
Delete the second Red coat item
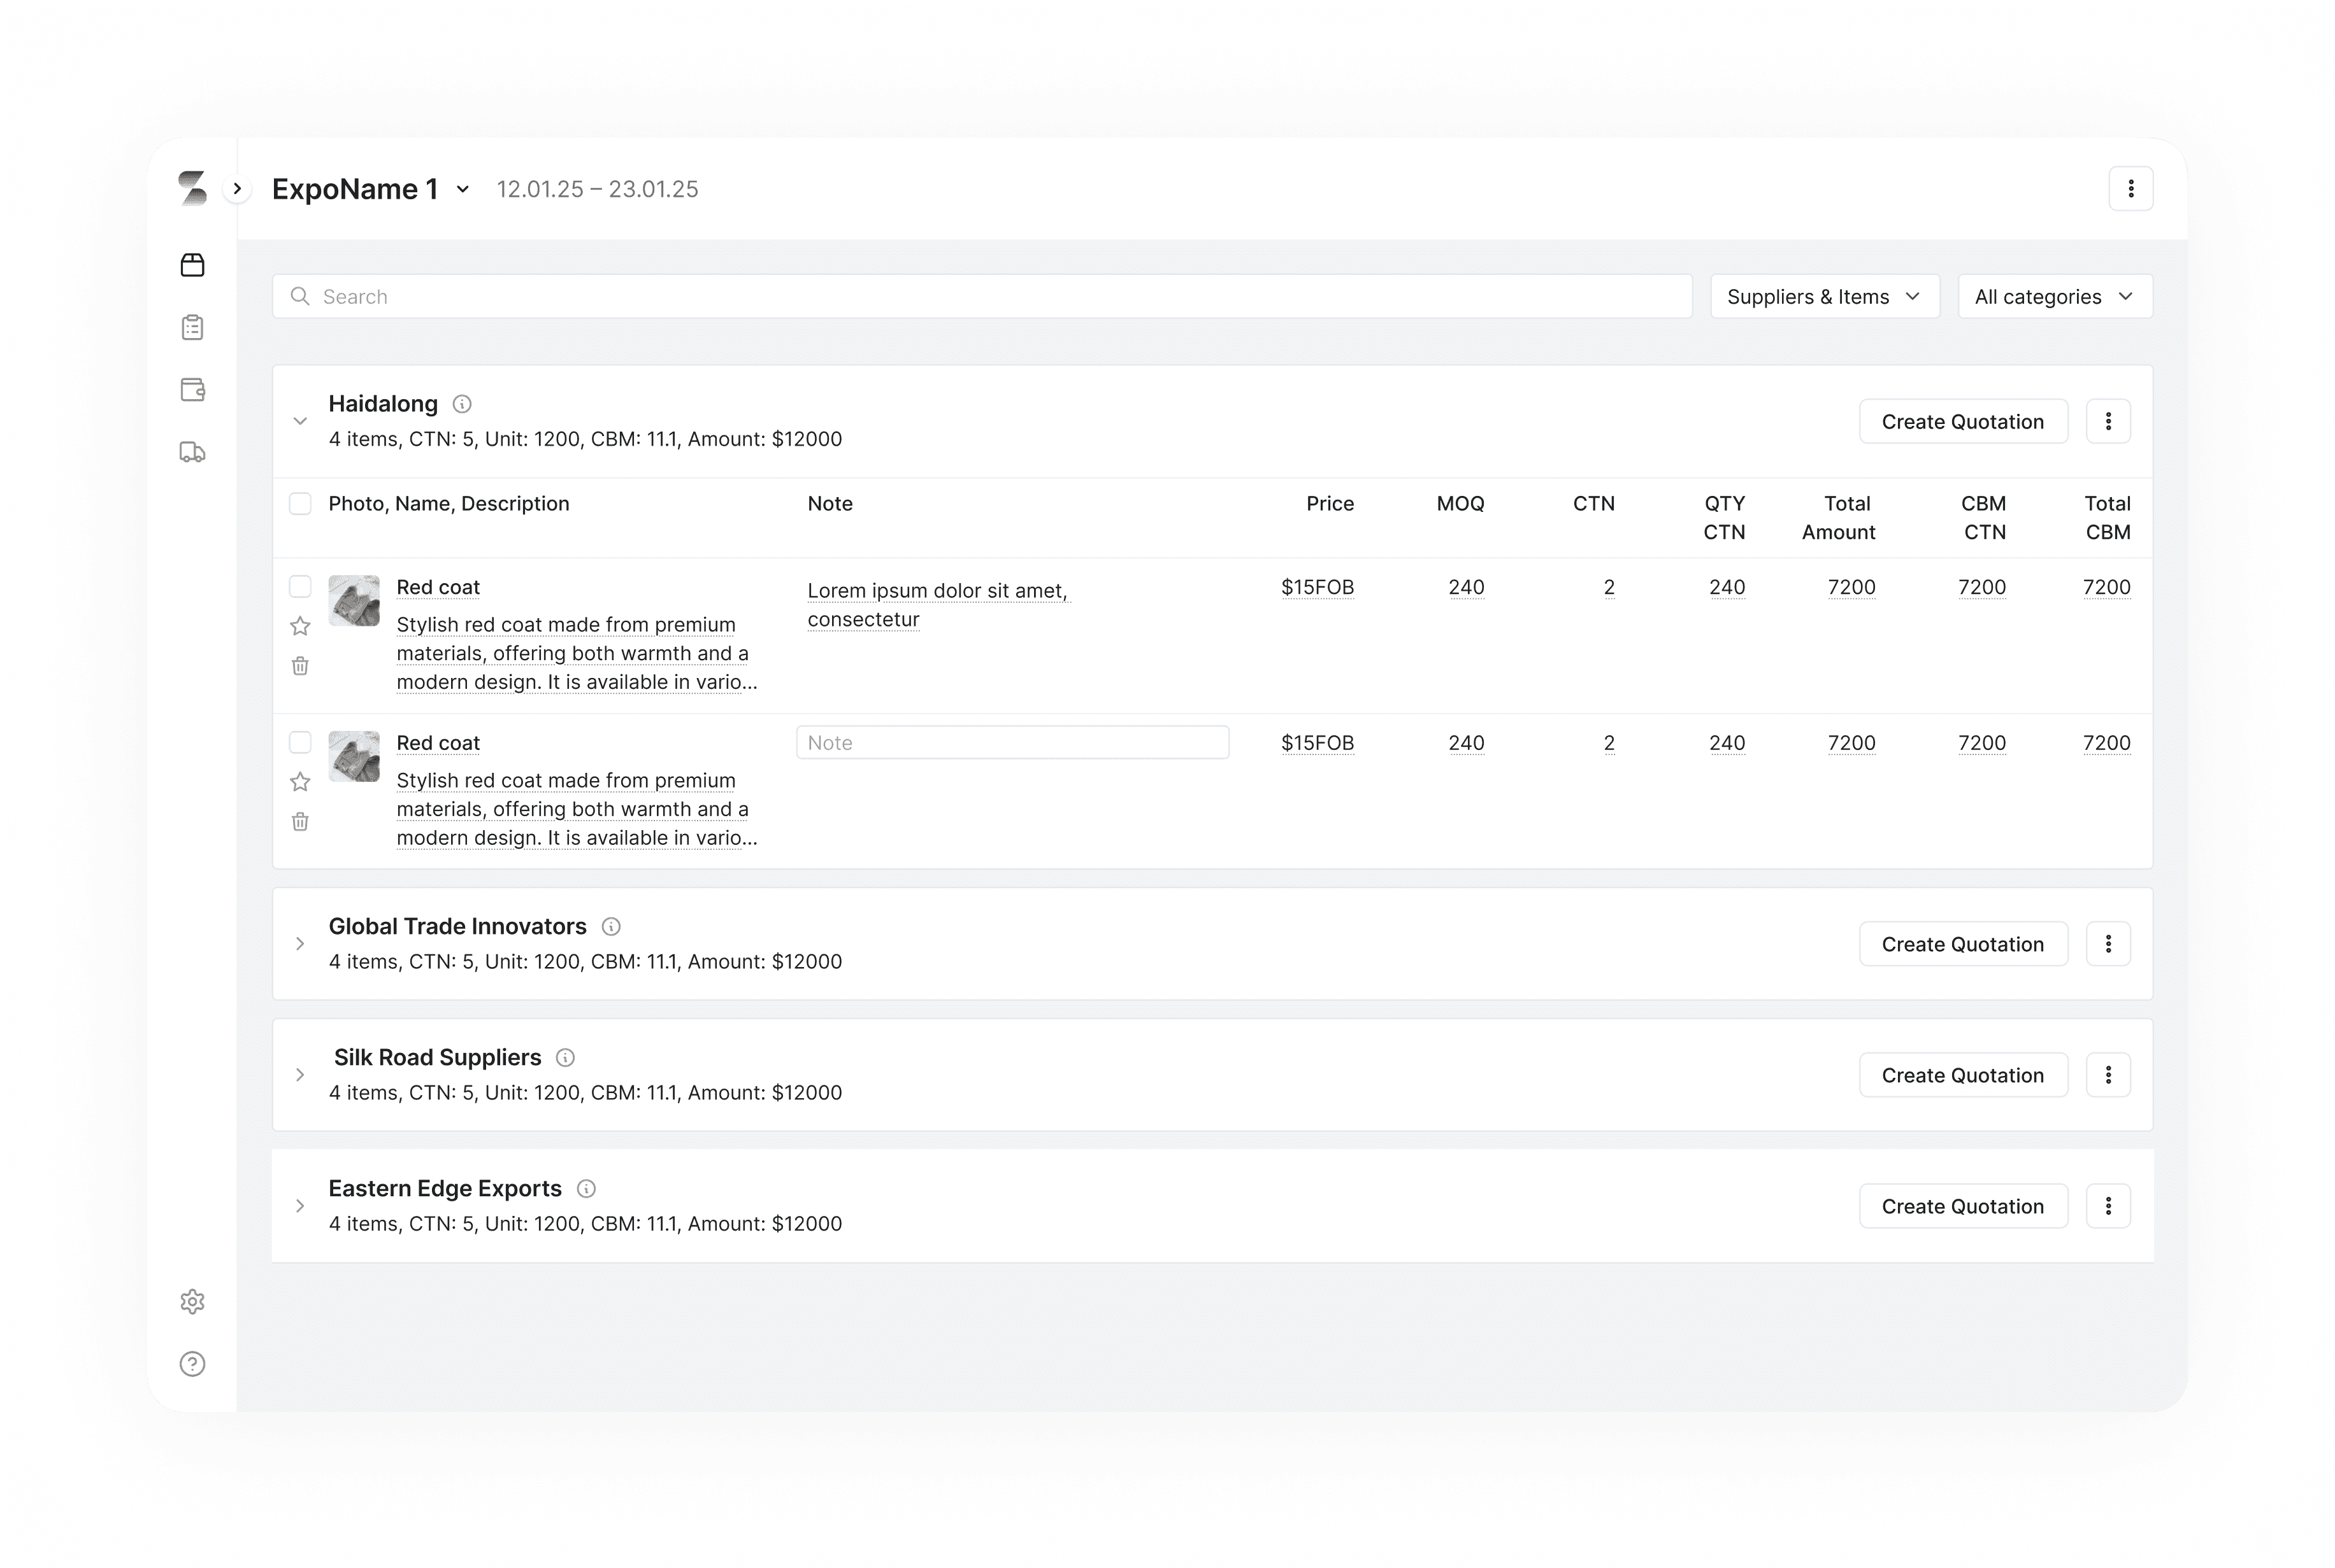click(x=300, y=822)
